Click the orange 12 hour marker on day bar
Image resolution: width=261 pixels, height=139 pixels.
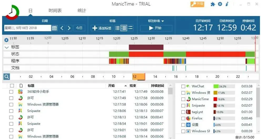139,77
